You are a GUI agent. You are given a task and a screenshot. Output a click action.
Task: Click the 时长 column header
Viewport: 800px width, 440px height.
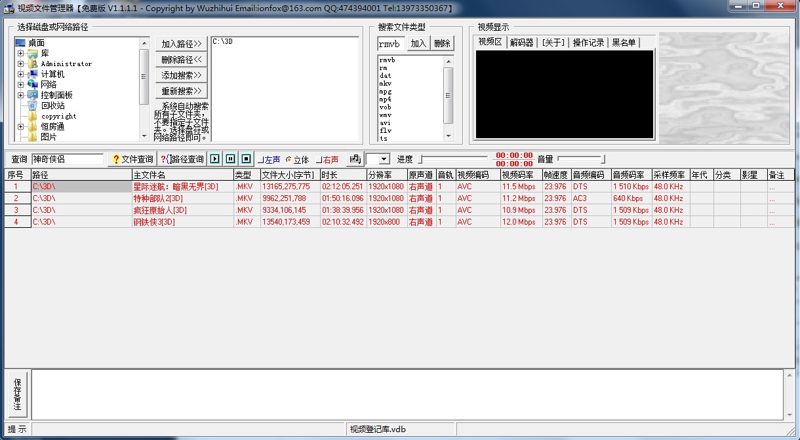point(343,175)
